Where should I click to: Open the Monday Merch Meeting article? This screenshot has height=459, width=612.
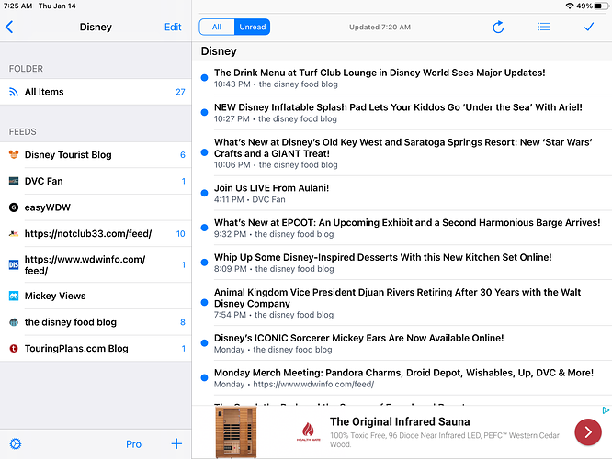(402, 378)
